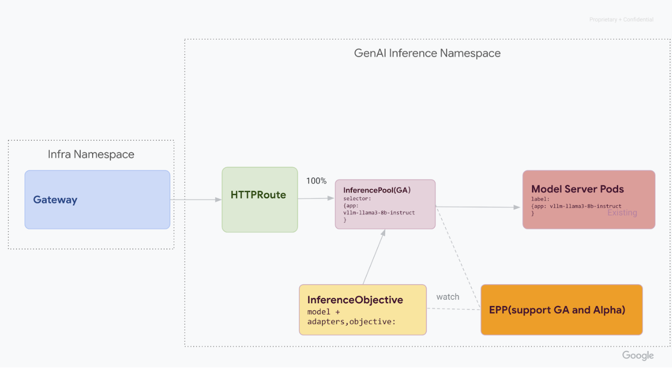Click the arrow between HTTPRoute and InferencePool

pyautogui.click(x=316, y=200)
